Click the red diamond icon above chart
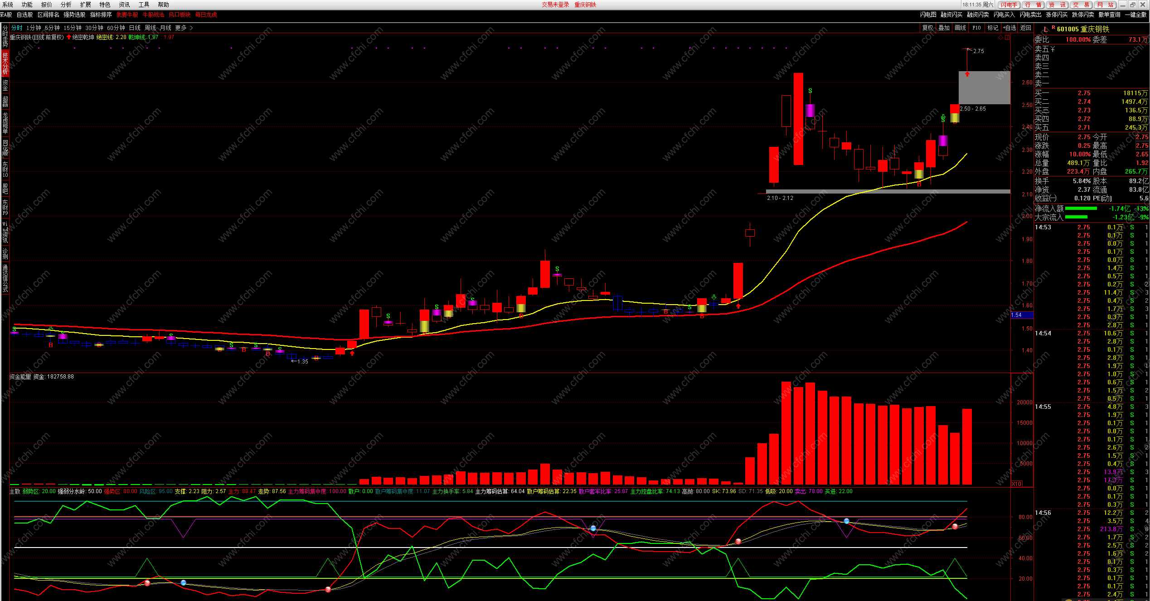The image size is (1150, 601). [1000, 38]
